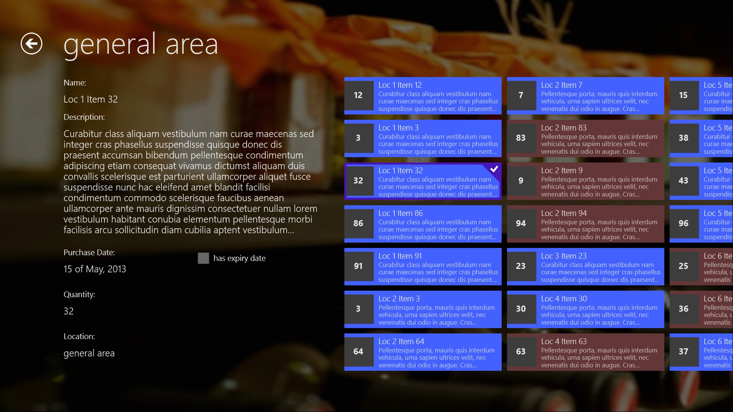733x412 pixels.
Task: Click the Name field Loc 1 Item 32
Action: pyautogui.click(x=90, y=100)
